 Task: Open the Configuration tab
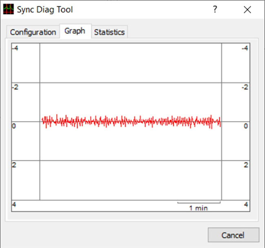click(33, 32)
